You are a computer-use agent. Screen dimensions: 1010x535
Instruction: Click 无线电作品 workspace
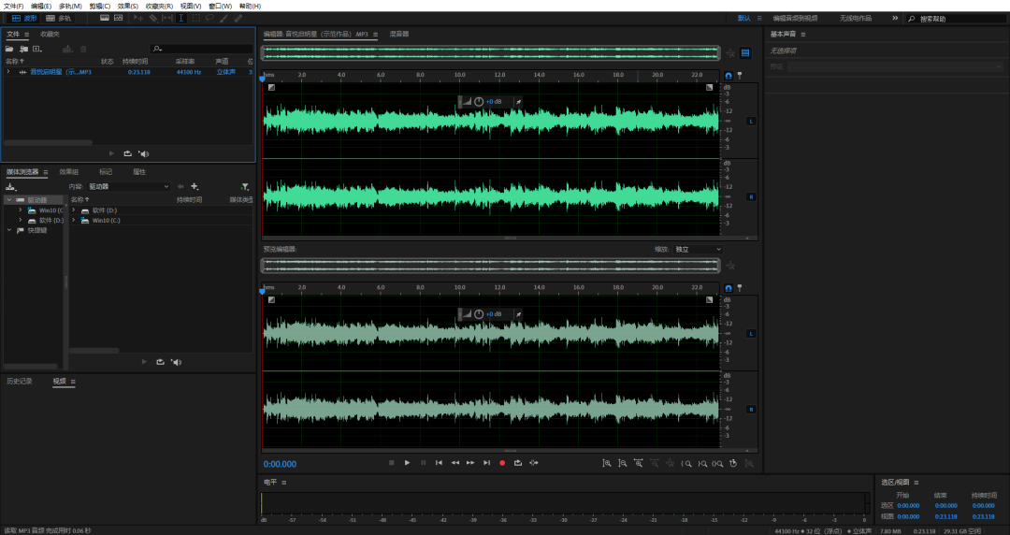pos(855,18)
